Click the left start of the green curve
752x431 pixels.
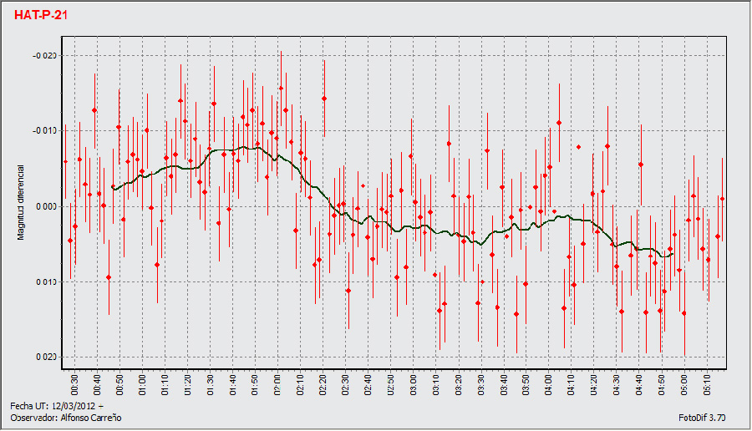[114, 188]
